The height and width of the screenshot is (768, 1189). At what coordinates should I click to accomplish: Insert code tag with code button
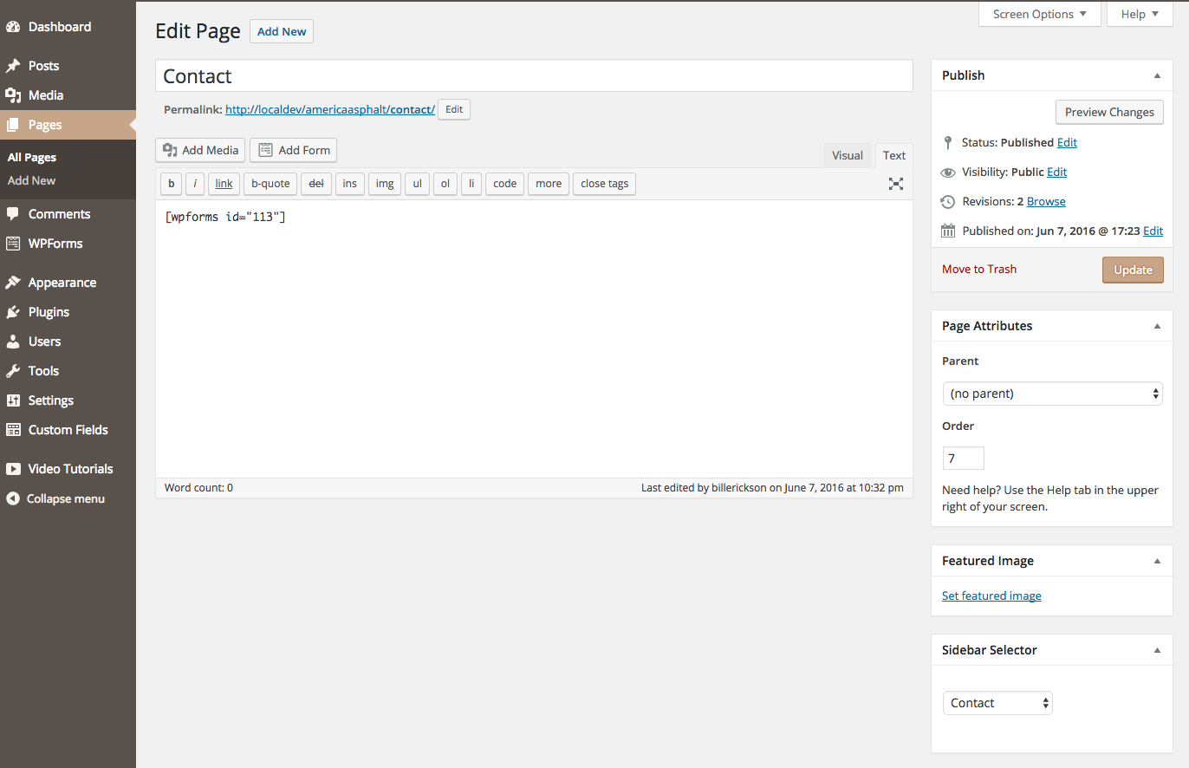pos(504,184)
